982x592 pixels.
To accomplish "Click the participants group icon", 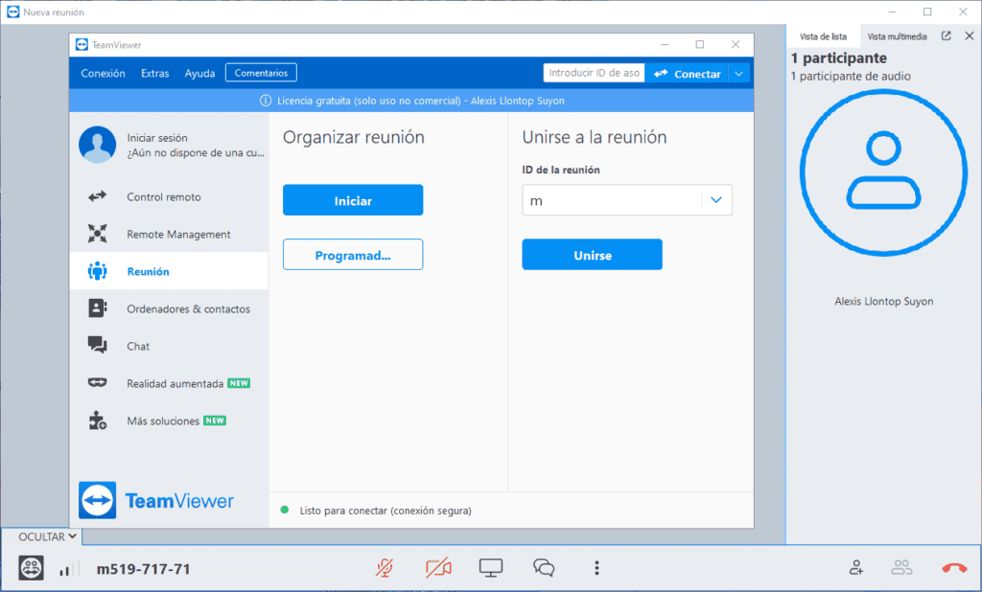I will (901, 568).
